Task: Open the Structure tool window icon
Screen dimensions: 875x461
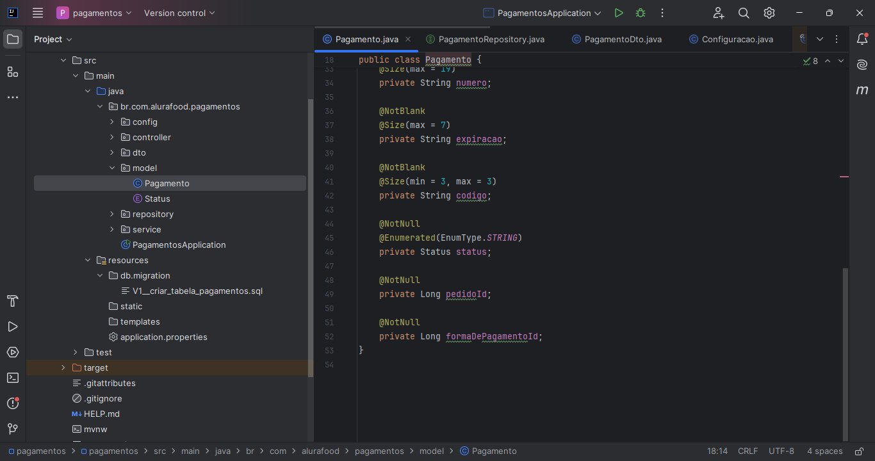Action: (13, 71)
